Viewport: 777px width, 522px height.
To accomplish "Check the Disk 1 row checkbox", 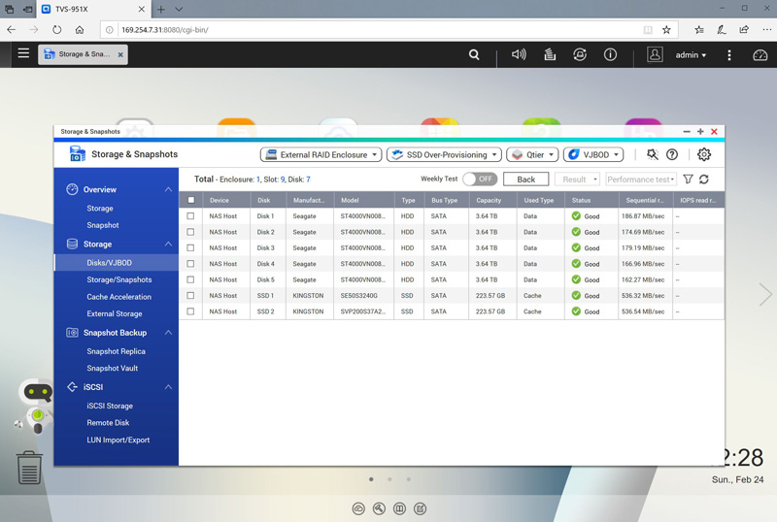I will [190, 216].
